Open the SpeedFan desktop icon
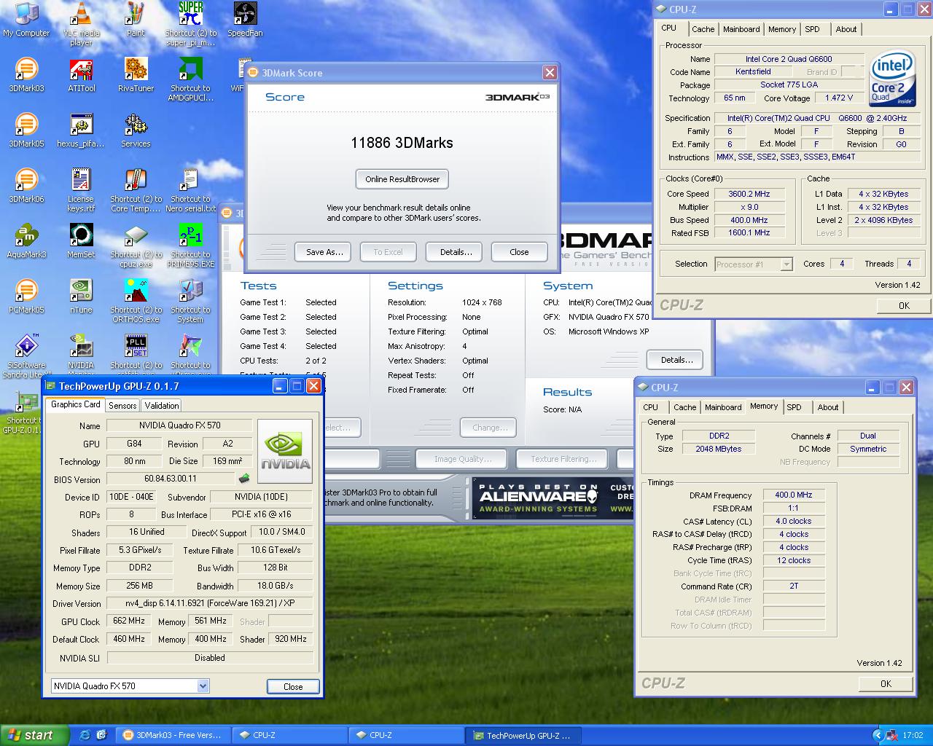Image resolution: width=933 pixels, height=746 pixels. [245, 20]
